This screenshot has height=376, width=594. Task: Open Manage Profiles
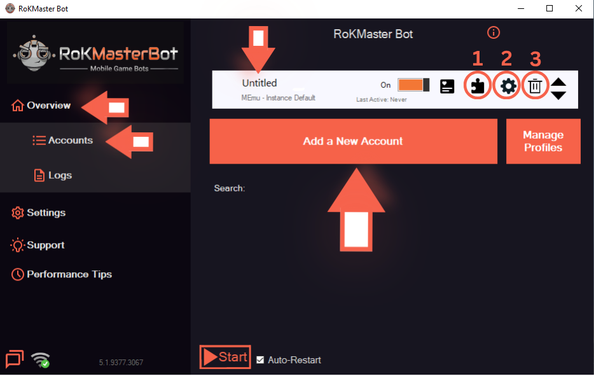pos(543,141)
